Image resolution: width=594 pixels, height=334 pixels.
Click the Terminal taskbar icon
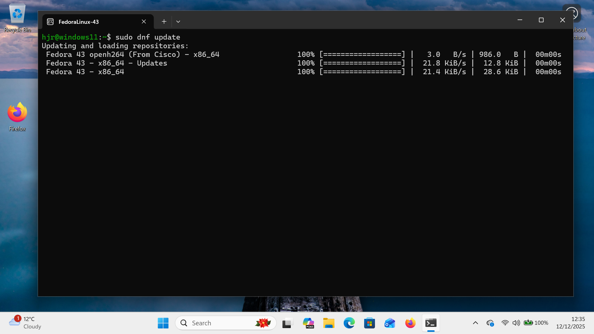point(431,323)
